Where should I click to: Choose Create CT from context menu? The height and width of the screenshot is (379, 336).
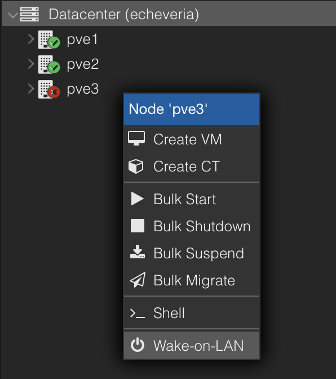(x=192, y=166)
